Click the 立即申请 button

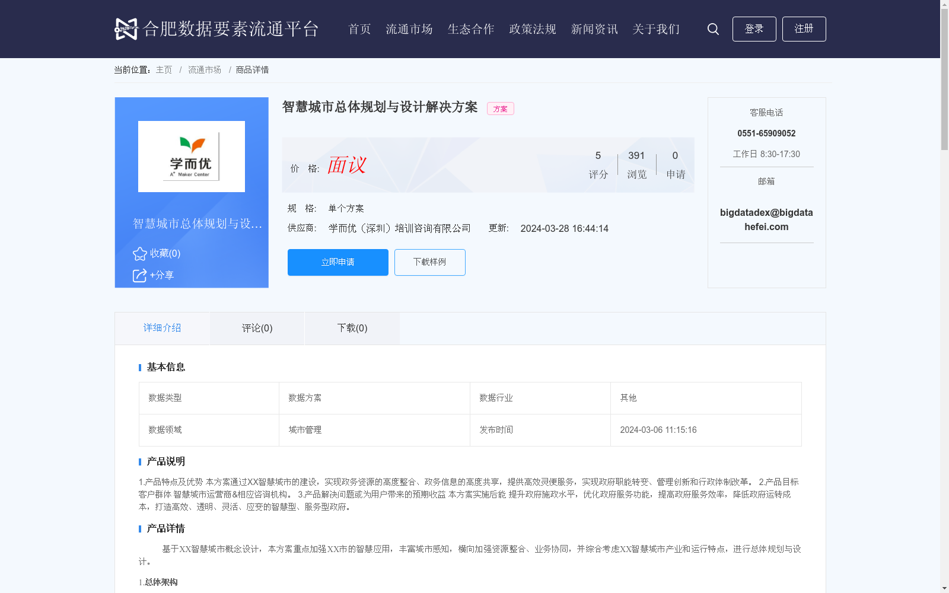click(x=337, y=262)
